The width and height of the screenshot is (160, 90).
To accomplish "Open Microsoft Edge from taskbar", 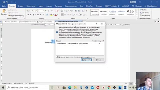I will (x=70, y=87).
